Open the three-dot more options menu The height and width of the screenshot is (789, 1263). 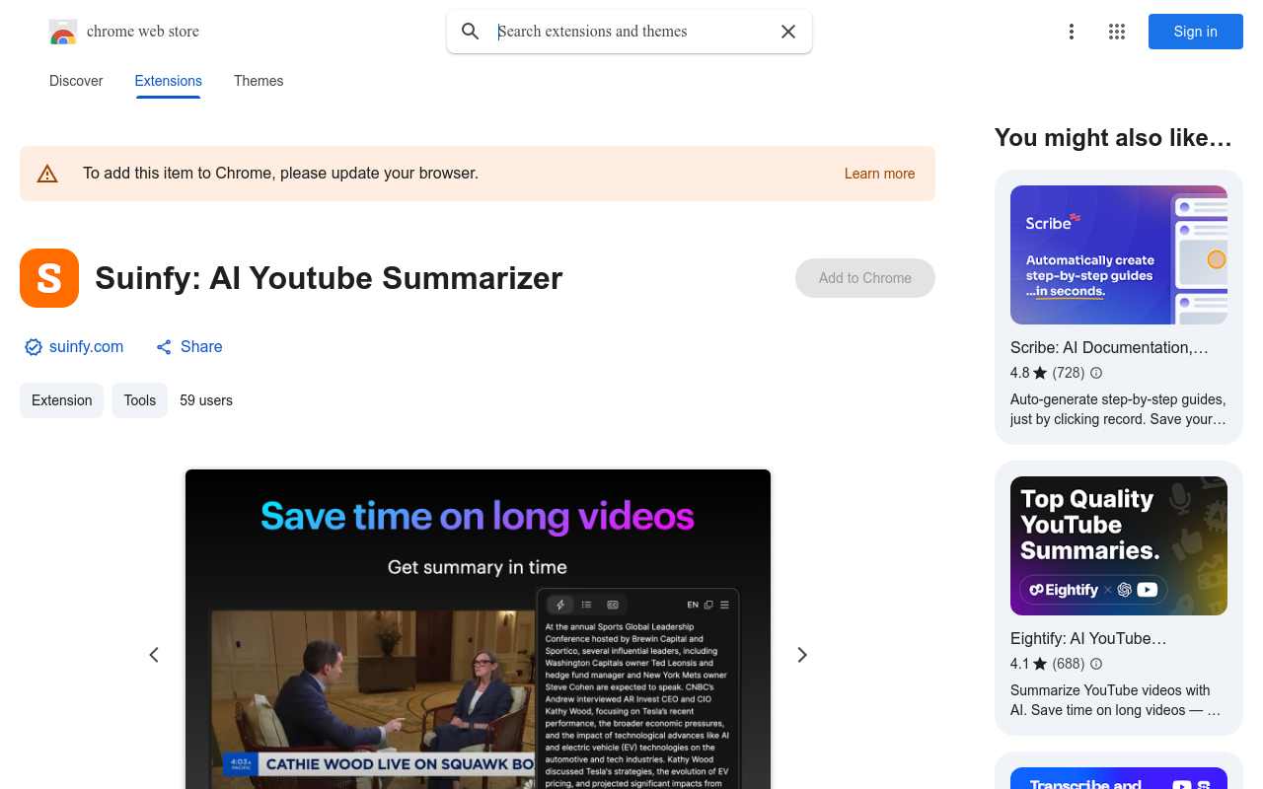tap(1072, 32)
